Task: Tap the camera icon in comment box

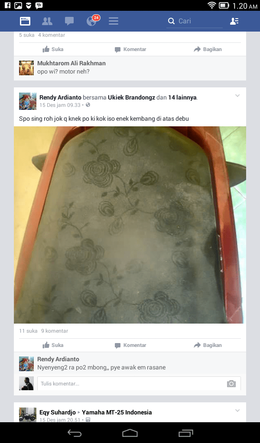Action: [231, 384]
